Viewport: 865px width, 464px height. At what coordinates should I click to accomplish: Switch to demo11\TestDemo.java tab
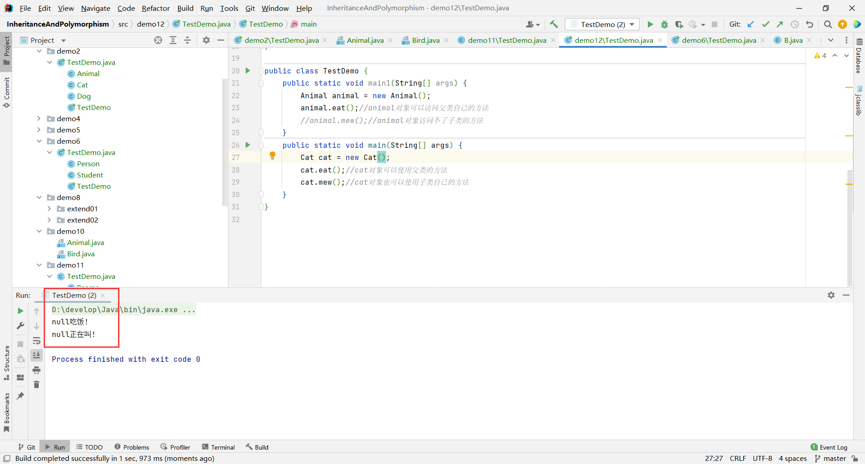pos(507,40)
